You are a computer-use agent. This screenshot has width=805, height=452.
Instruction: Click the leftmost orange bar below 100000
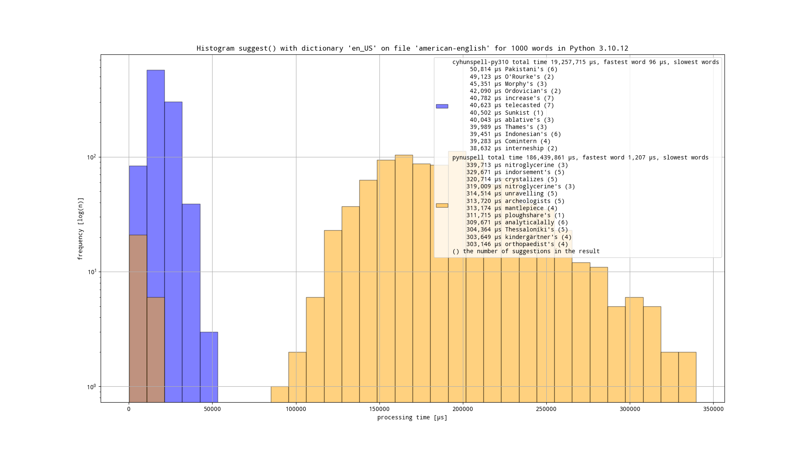[280, 394]
